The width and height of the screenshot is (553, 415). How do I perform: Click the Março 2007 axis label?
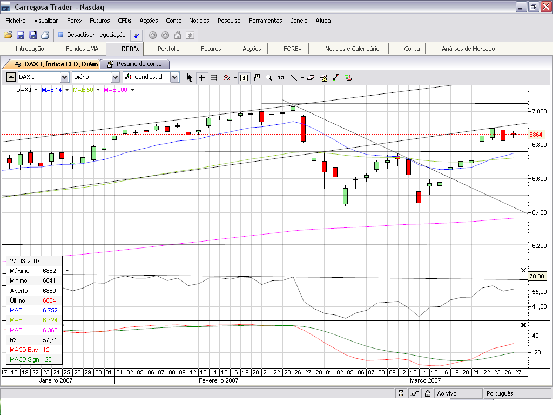[425, 380]
